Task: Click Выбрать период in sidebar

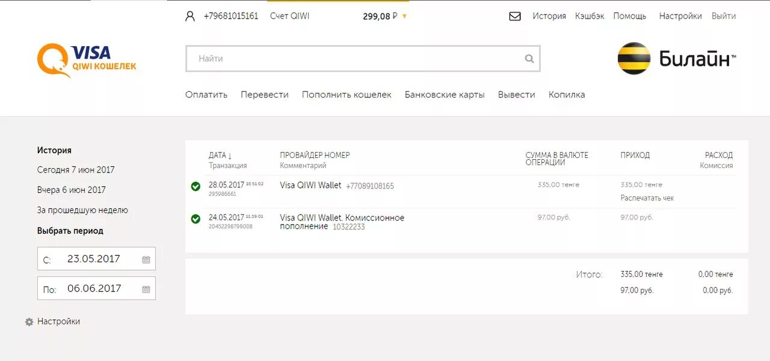Action: (70, 231)
